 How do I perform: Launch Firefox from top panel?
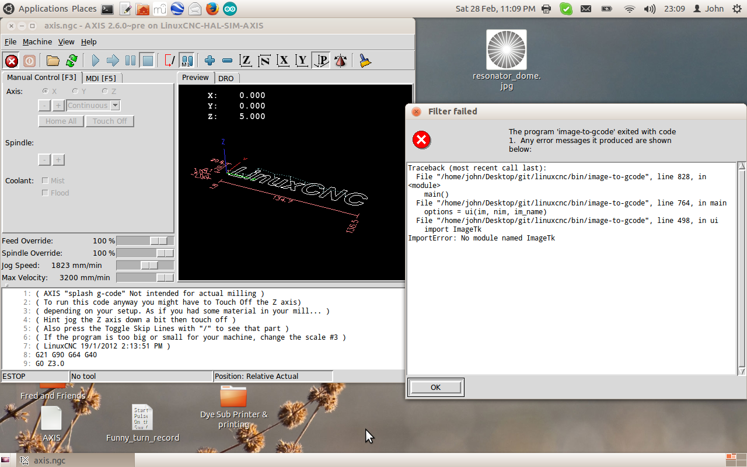tap(212, 9)
